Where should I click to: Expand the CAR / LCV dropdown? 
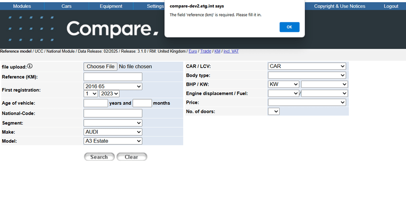[307, 66]
